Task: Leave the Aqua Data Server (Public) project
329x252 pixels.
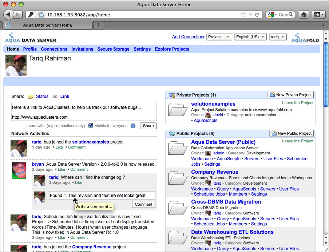Action: [298, 141]
